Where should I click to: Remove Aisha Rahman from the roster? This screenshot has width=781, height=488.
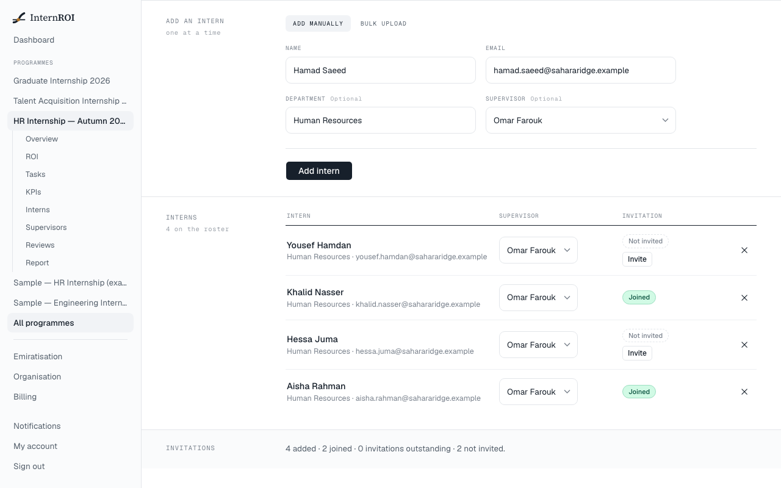click(744, 392)
